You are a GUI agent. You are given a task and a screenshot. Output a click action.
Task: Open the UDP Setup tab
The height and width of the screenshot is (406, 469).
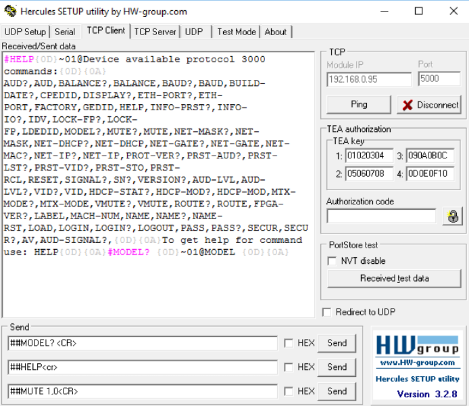click(x=25, y=32)
